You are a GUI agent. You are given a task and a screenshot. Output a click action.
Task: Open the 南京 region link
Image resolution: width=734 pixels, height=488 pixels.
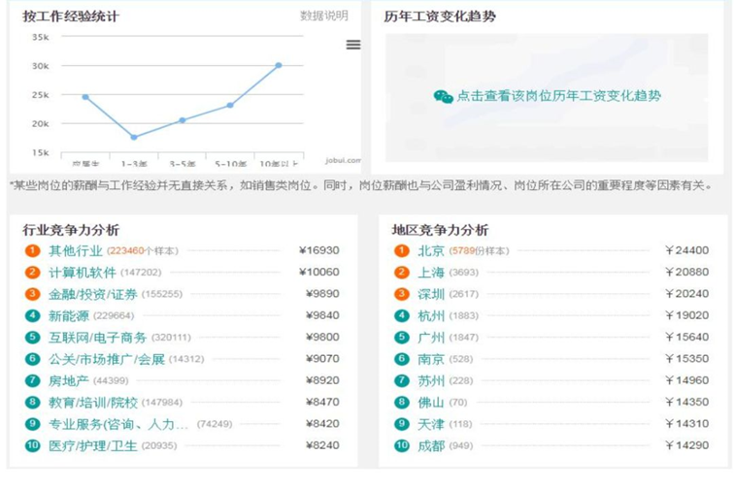pos(431,359)
